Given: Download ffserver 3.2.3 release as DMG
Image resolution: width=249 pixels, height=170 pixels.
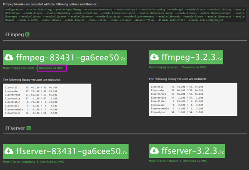Looking at the screenshot, I should (x=195, y=161).
